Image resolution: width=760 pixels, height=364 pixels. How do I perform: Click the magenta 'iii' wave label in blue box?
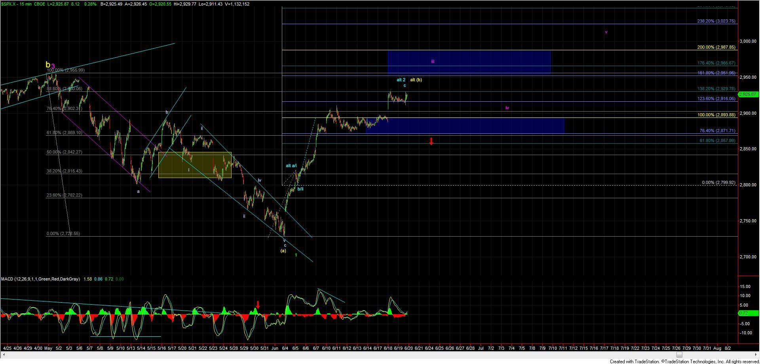[433, 62]
